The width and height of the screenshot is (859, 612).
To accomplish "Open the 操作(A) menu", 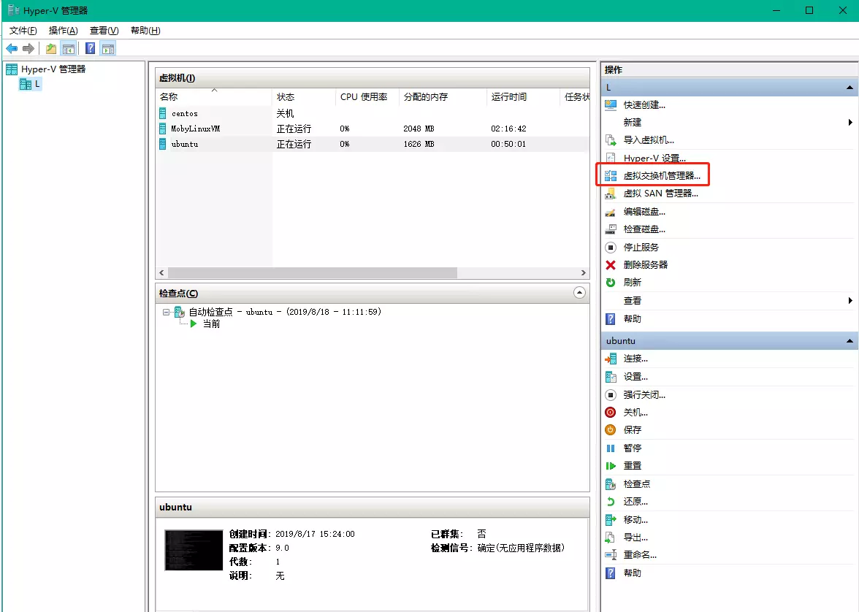I will [x=63, y=31].
